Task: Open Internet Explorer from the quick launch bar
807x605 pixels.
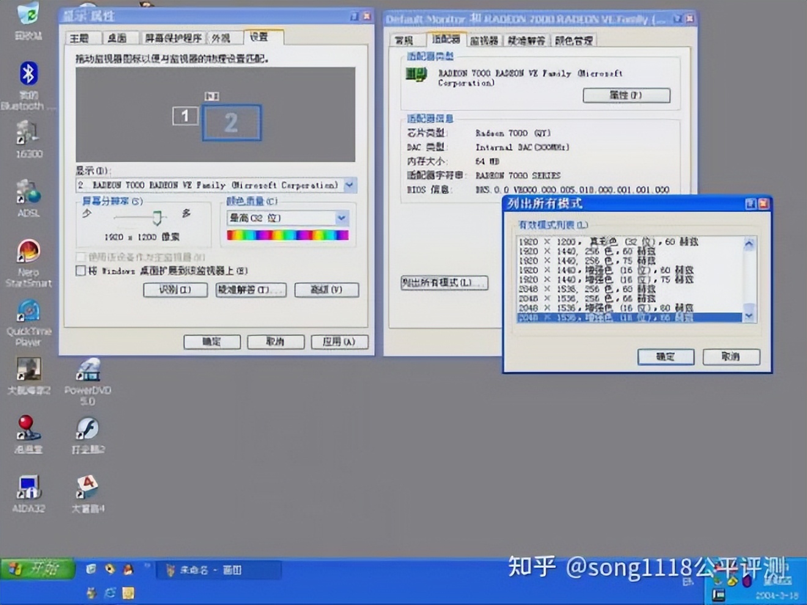Action: [110, 569]
